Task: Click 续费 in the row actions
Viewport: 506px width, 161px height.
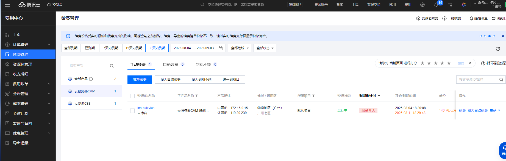Action: (x=462, y=110)
